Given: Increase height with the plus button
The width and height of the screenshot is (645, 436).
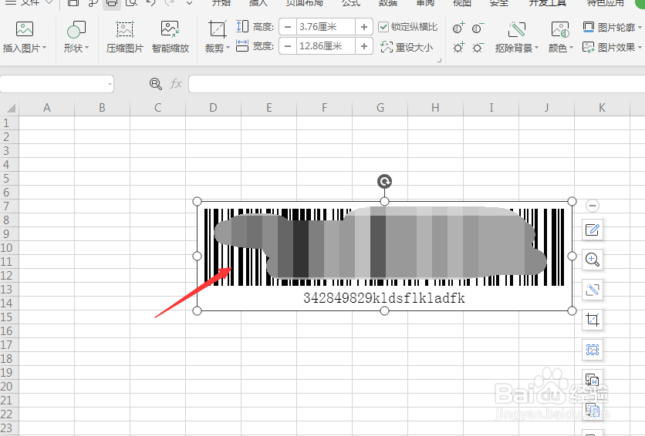Looking at the screenshot, I should (364, 27).
